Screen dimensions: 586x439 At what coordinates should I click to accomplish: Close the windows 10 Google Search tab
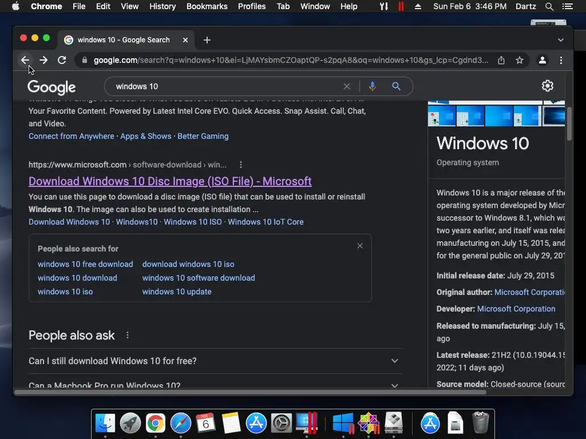coord(185,40)
